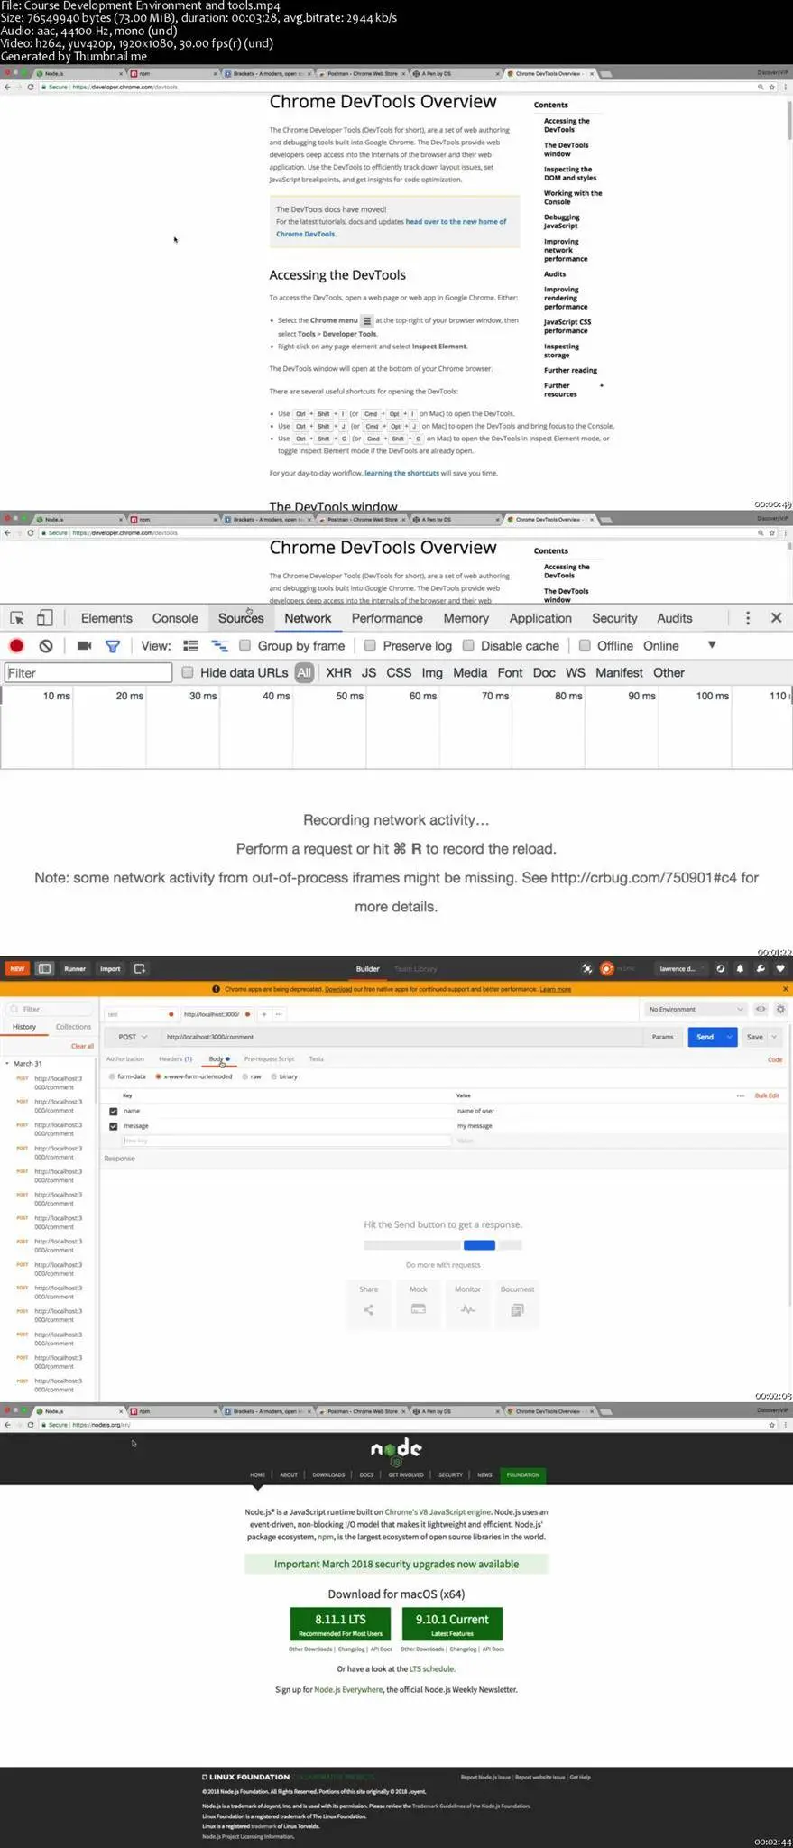793x1848 pixels.
Task: Open the Bulk Edit link in Postman
Action: click(767, 1095)
